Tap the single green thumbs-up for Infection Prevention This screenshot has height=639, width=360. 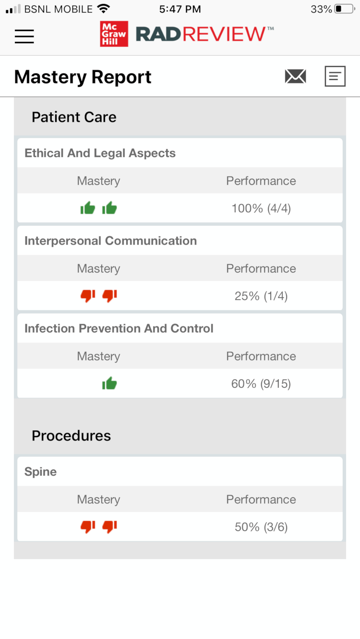coord(109,383)
